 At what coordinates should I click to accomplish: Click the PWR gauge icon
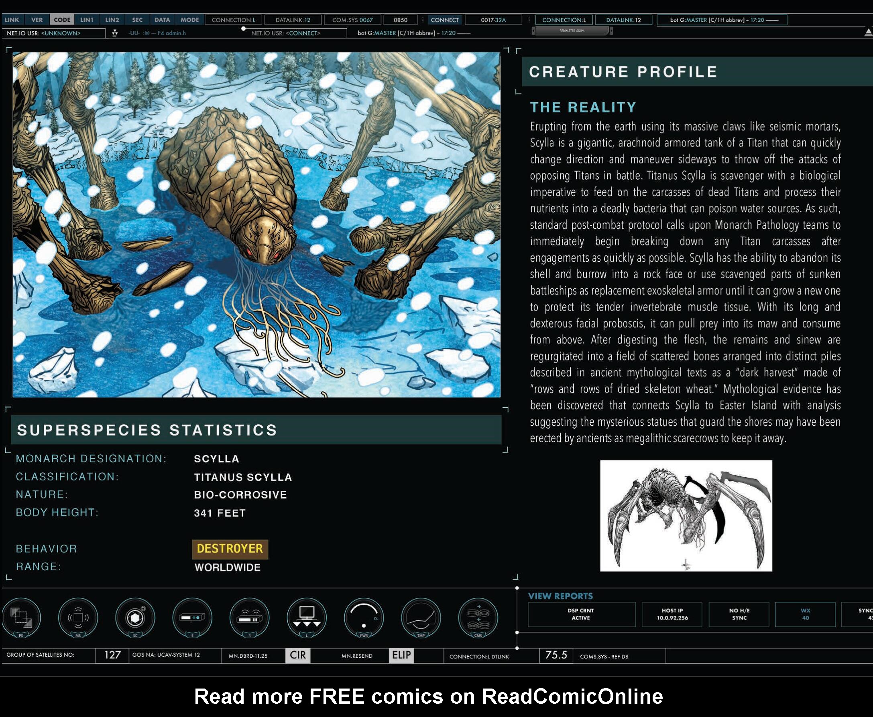click(364, 618)
